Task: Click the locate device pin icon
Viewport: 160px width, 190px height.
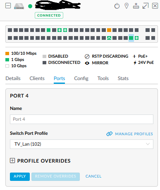Action: point(127,6)
